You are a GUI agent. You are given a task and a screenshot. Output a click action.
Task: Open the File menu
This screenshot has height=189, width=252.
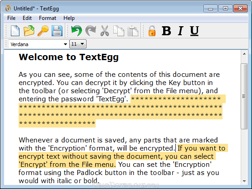11,18
